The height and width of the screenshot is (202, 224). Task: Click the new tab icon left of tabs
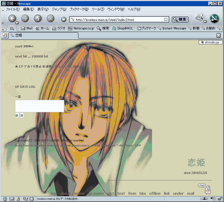pyautogui.click(x=4, y=35)
